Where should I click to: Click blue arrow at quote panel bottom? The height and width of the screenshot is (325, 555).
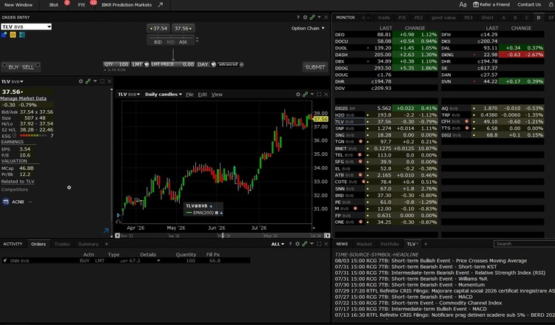click(x=106, y=230)
